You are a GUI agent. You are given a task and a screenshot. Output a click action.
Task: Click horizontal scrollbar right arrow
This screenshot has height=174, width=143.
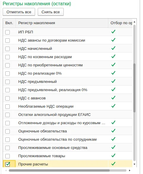(129, 170)
